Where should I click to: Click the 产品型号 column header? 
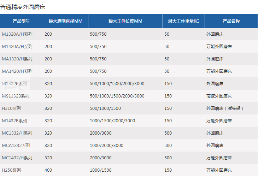coord(21,21)
